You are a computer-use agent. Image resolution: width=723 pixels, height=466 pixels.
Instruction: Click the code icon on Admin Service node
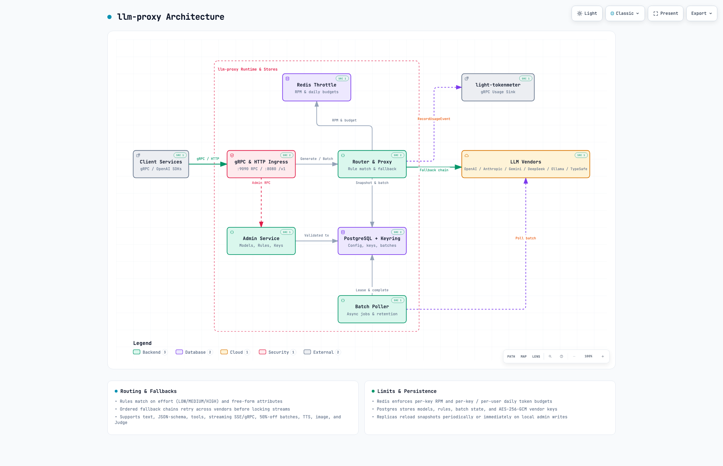[x=232, y=232]
